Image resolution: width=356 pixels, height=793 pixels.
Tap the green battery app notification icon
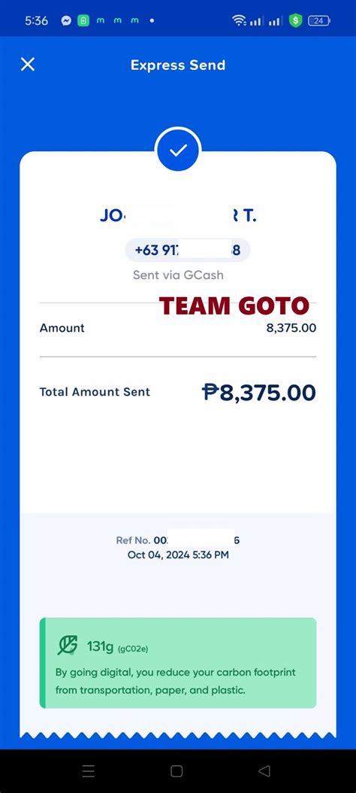coord(83,21)
